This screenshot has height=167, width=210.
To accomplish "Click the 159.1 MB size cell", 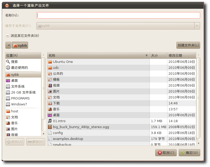I will click(159, 127).
